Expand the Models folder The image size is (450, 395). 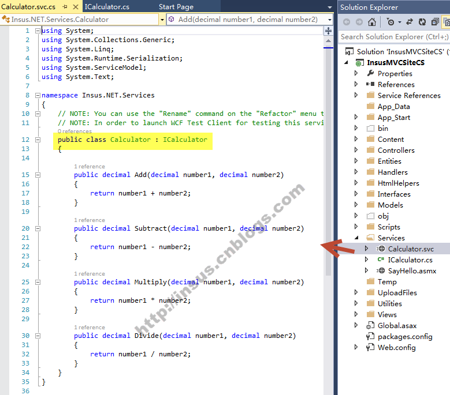pyautogui.click(x=356, y=205)
